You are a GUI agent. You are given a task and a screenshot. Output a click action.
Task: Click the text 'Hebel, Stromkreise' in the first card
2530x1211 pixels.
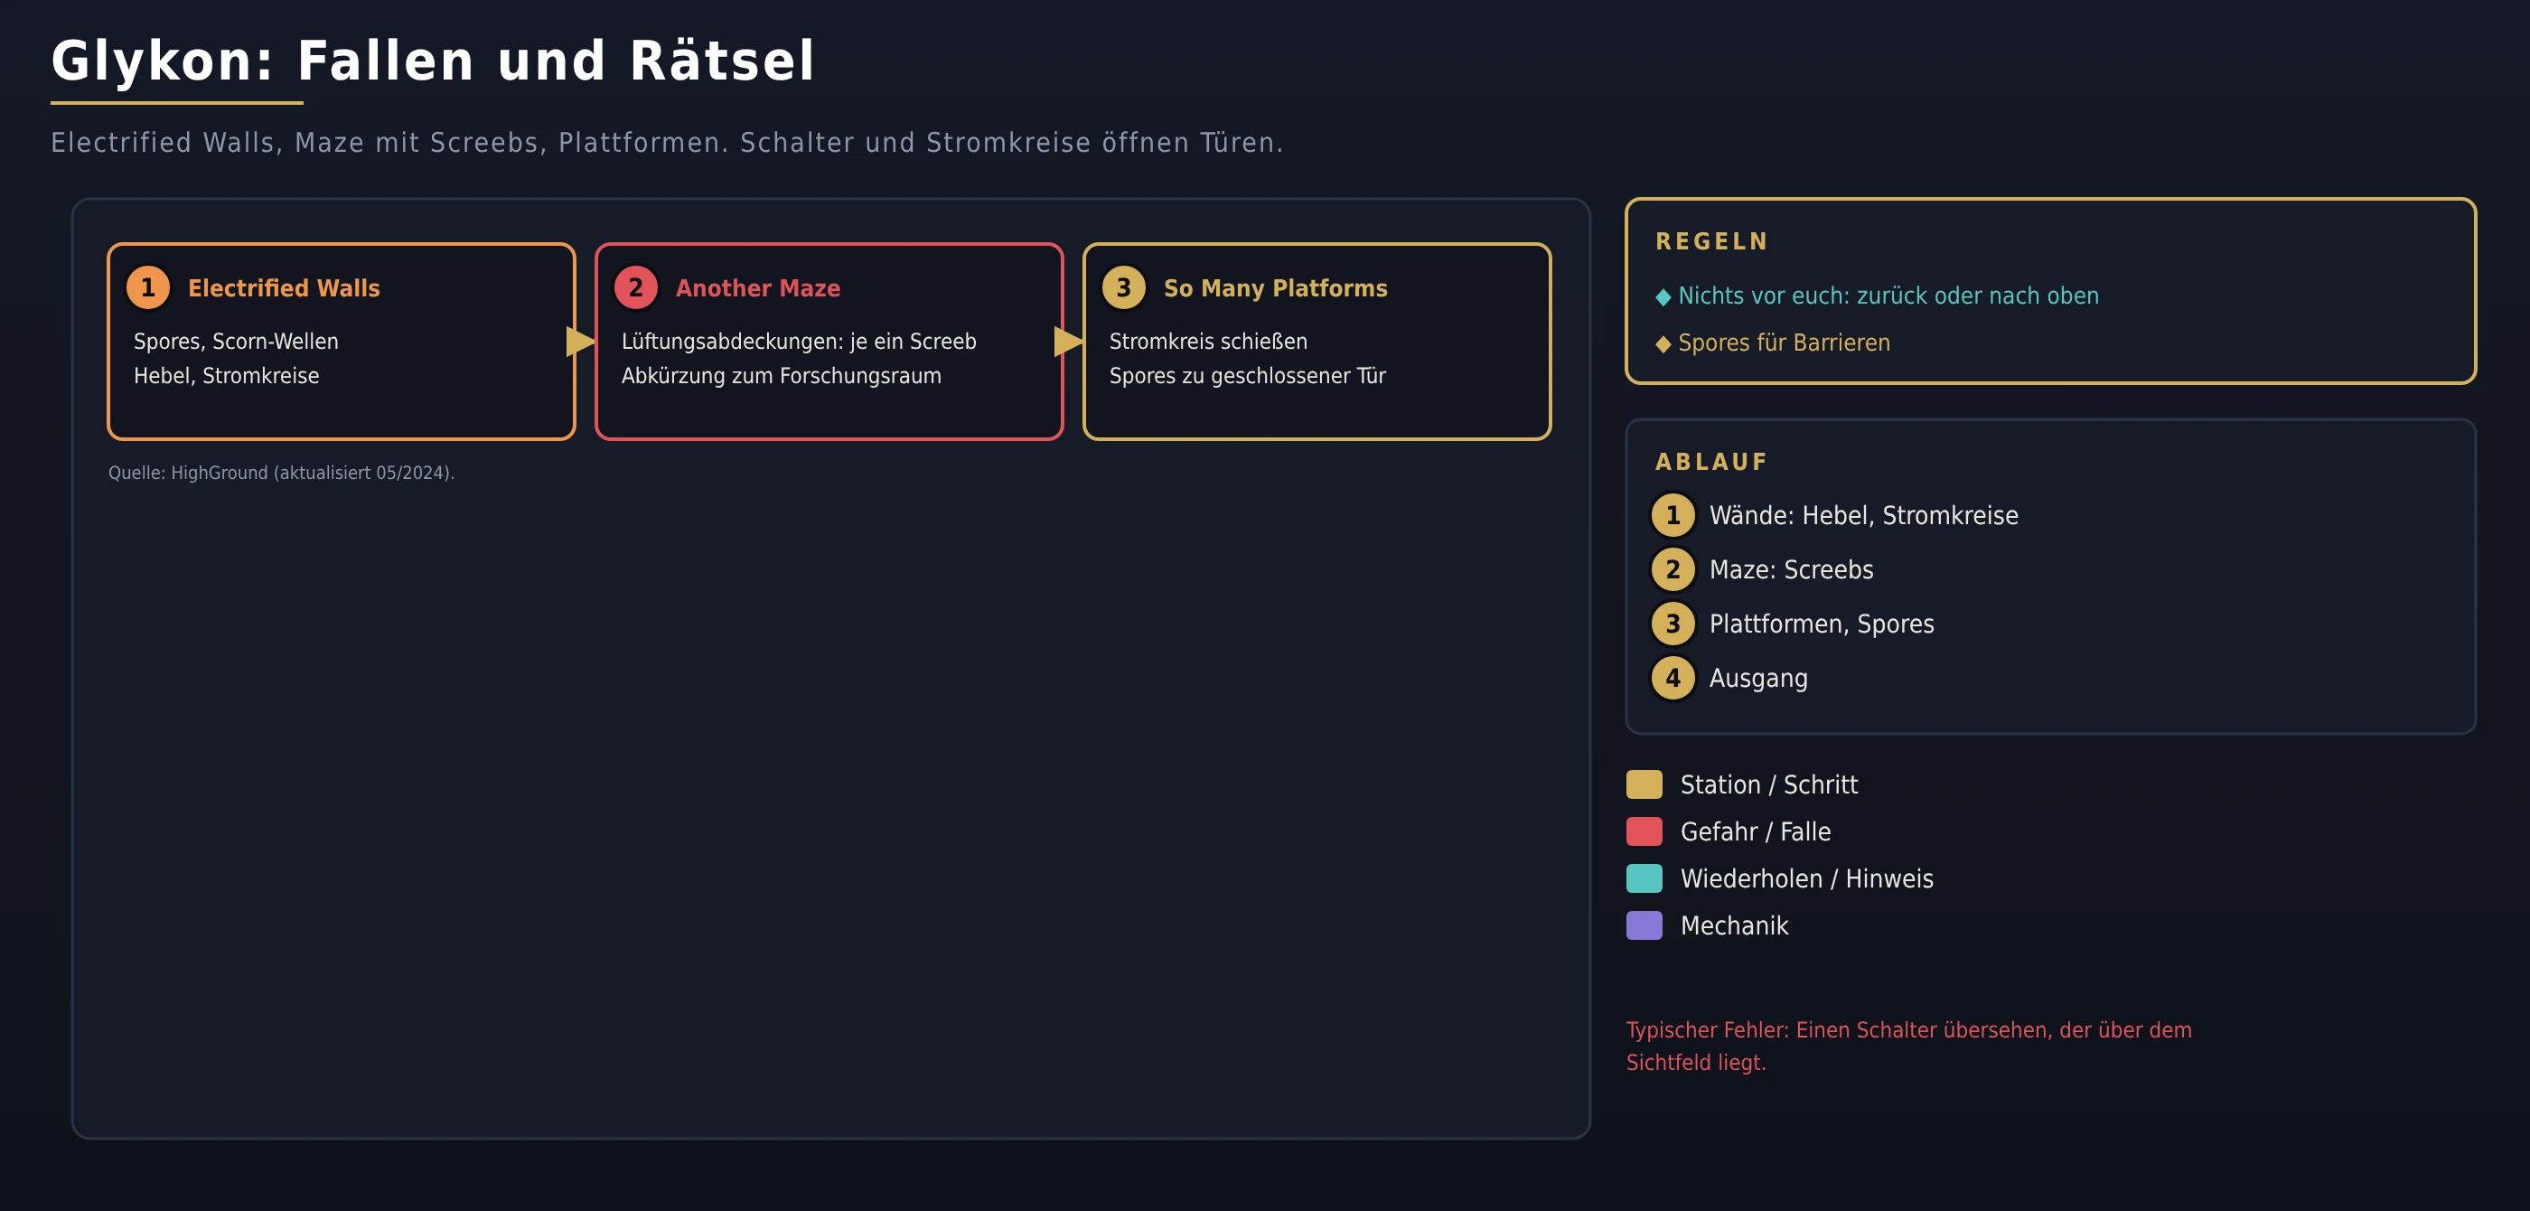tap(226, 376)
